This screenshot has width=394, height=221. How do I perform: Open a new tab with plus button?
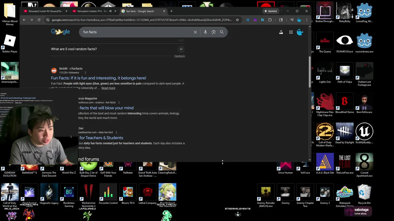(171, 11)
